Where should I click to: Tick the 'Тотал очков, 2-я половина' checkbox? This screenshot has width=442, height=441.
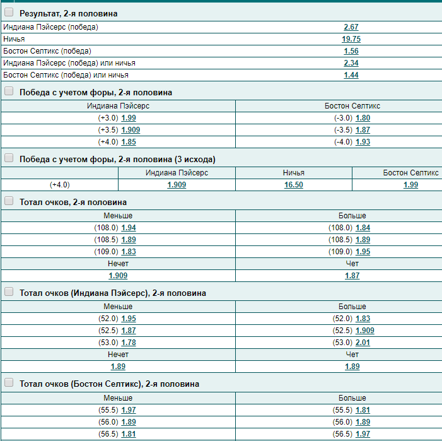pos(9,201)
